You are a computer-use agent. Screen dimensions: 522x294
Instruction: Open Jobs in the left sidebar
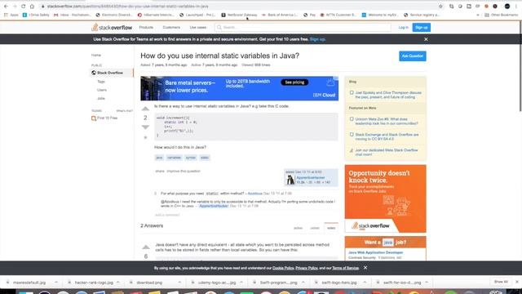pos(101,98)
